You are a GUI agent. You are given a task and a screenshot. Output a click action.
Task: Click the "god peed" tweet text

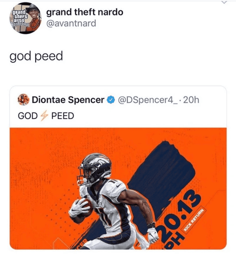pyautogui.click(x=36, y=56)
